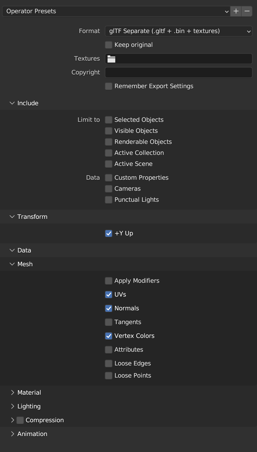The height and width of the screenshot is (452, 257).
Task: Open the Format dropdown
Action: point(178,31)
